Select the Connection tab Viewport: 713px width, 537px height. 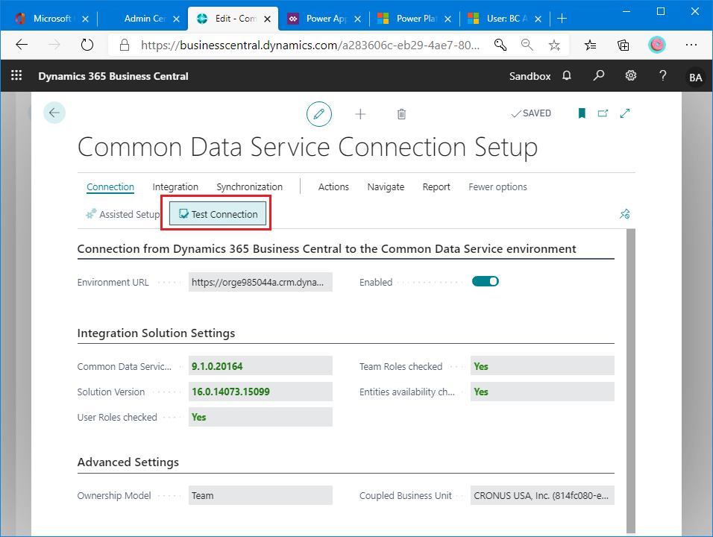(x=110, y=187)
